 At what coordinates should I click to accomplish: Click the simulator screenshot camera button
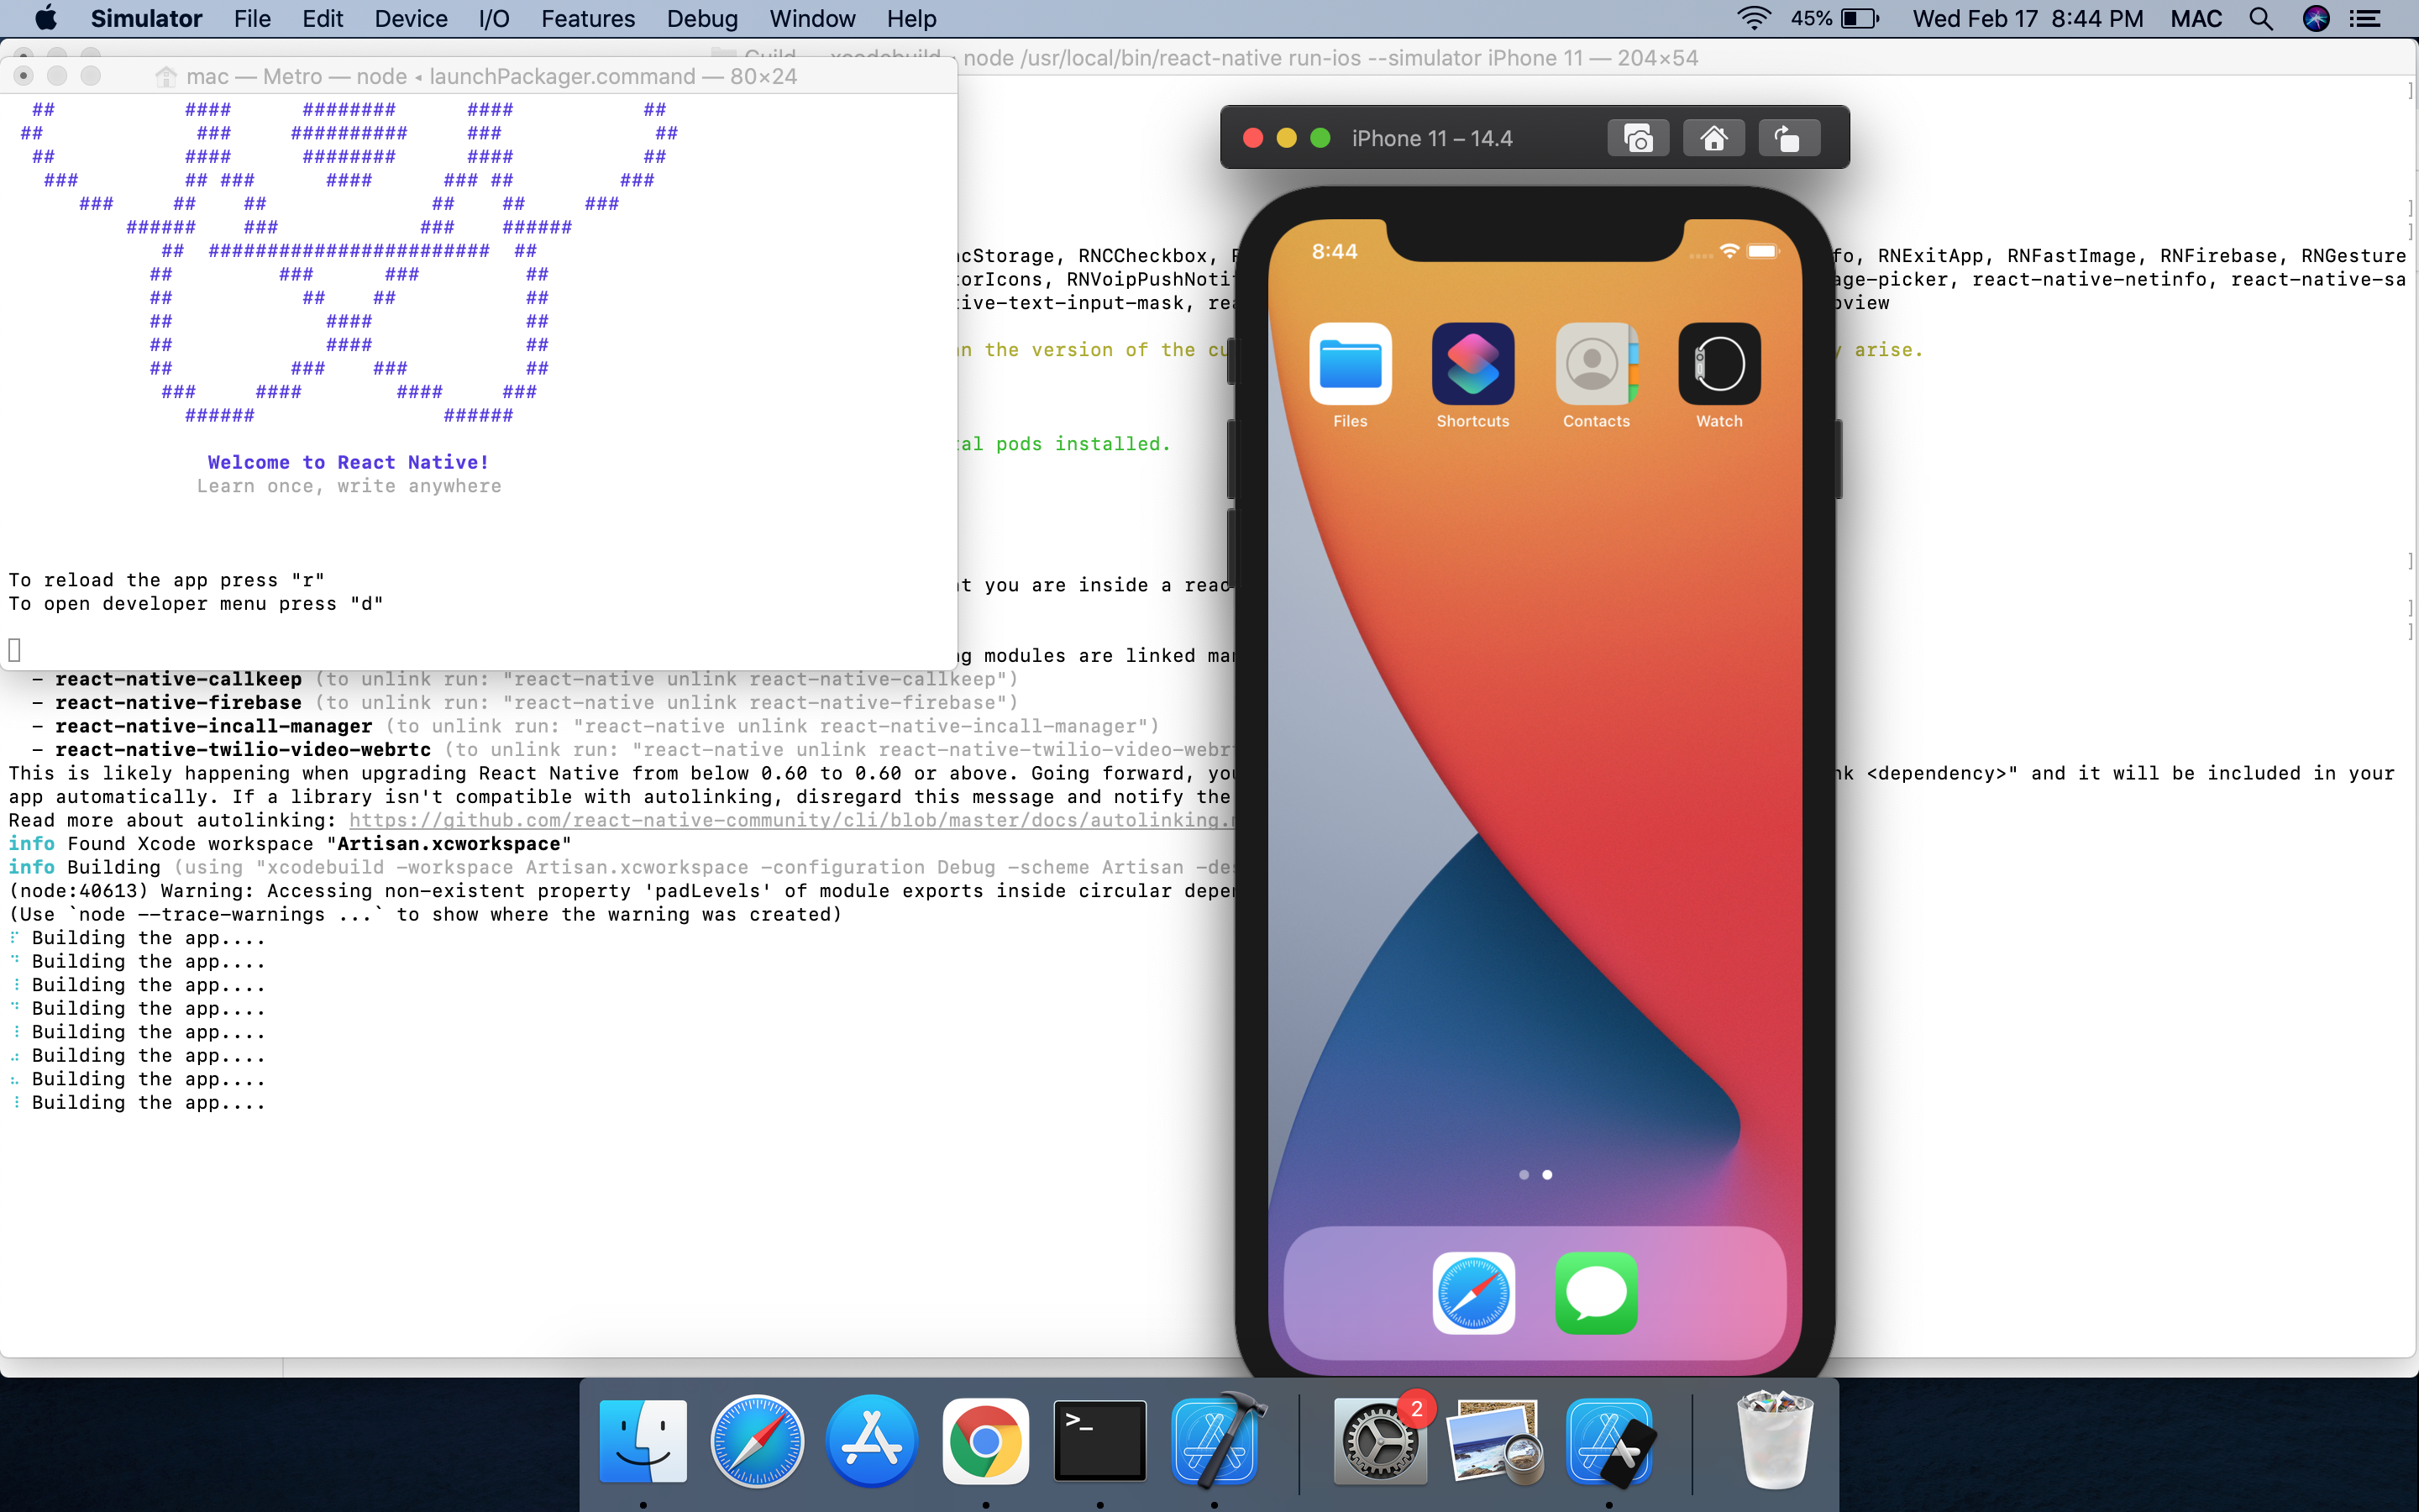(1637, 138)
